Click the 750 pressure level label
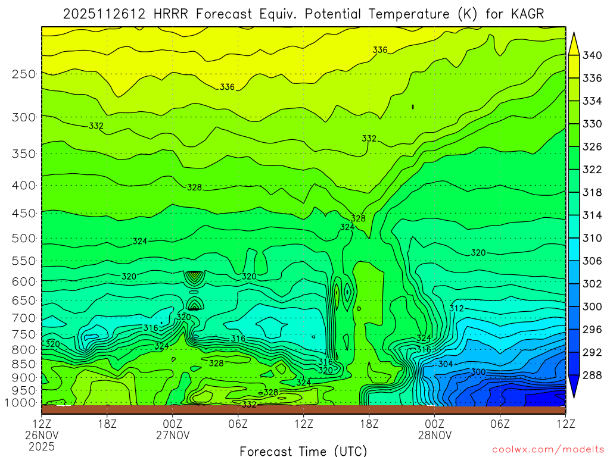The image size is (610, 457). click(24, 334)
